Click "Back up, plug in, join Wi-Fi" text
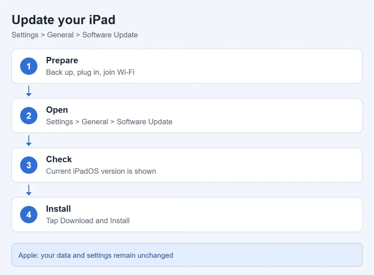 tap(90, 72)
